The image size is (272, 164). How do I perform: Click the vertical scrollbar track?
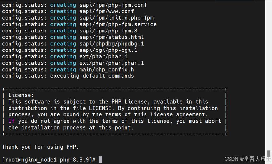(268, 82)
